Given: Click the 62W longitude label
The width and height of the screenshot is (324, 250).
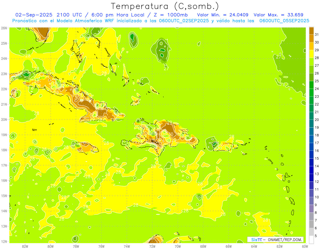Looking at the screenshot, I should click(279, 246).
